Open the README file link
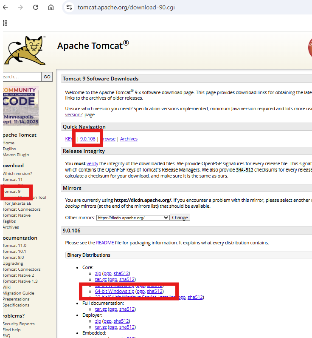Screen dimensions: 312x338 pyautogui.click(x=105, y=243)
